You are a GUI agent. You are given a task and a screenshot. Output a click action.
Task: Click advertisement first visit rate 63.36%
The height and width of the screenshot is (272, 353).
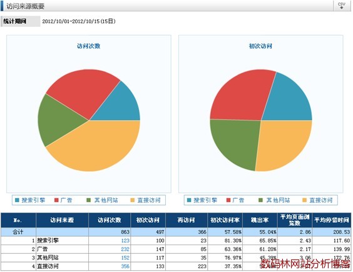pos(233,249)
